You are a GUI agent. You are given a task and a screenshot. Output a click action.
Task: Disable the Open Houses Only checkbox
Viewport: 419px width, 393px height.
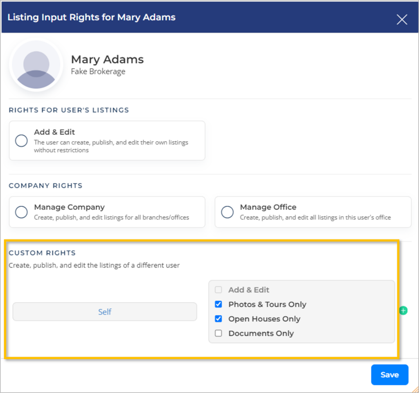219,319
